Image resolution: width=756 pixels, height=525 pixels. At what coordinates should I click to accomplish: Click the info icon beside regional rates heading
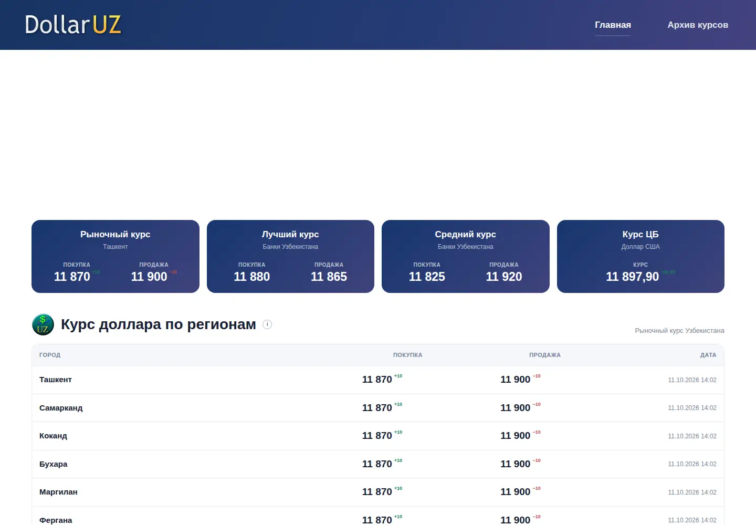(267, 324)
